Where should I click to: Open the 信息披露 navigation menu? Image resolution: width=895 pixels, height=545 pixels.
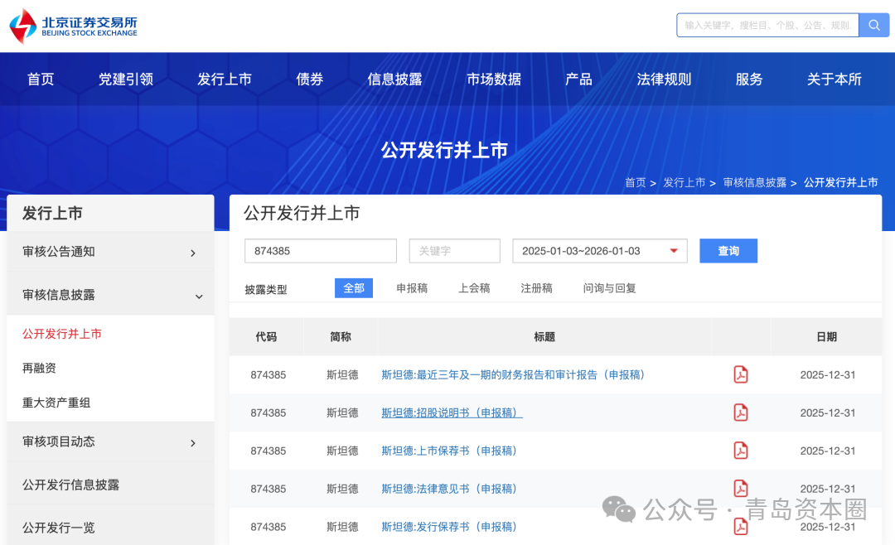395,79
